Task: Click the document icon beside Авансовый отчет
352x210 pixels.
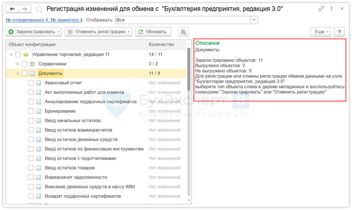Action: pos(39,83)
